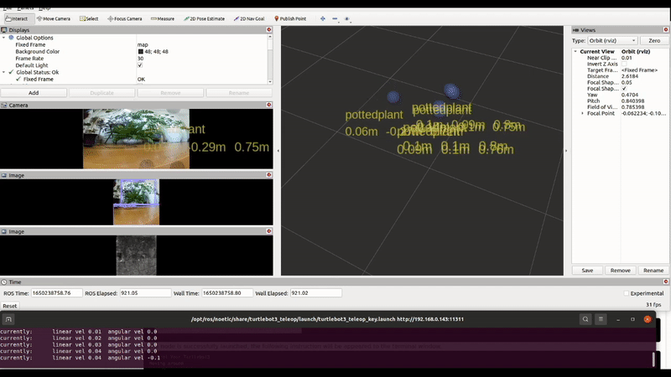Close the Camera panel

pyautogui.click(x=268, y=105)
